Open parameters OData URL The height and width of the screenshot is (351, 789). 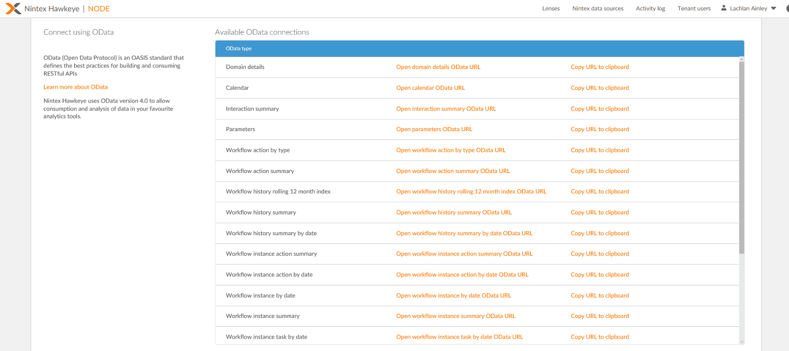(x=434, y=129)
